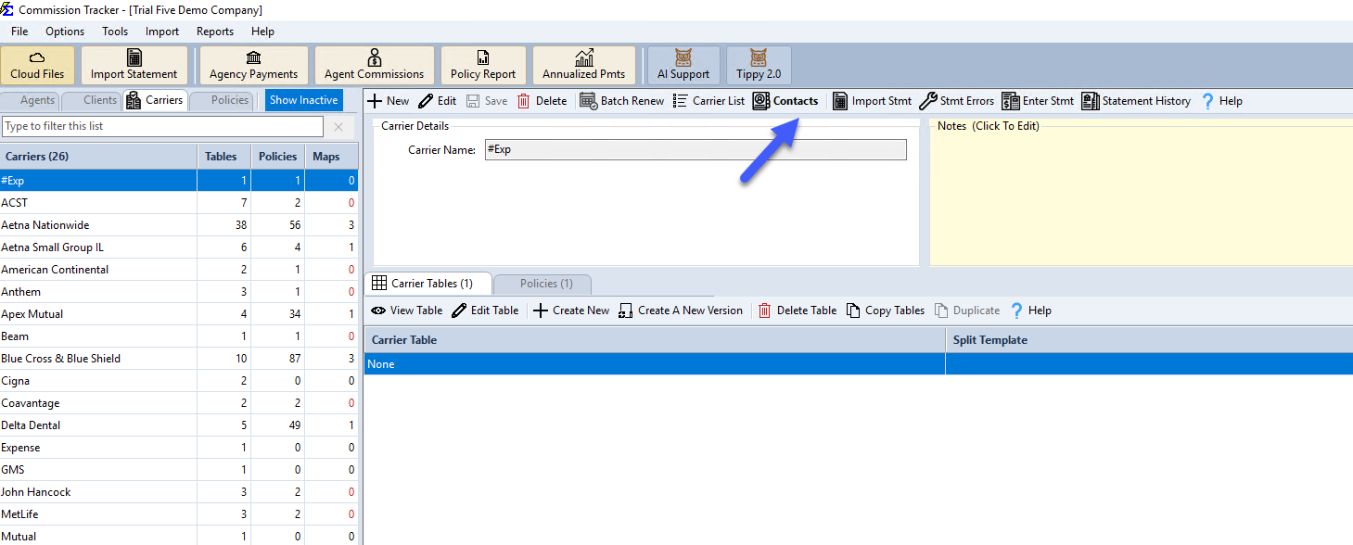Viewport: 1353px width, 545px height.
Task: Open the Reports menu
Action: tap(215, 32)
